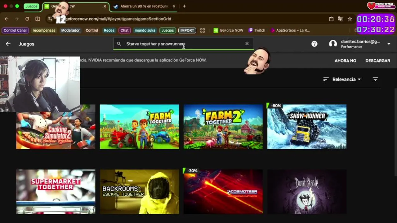Screen dimensions: 397x223
Task: Open the Cosmoteer game tile
Action: (223, 192)
